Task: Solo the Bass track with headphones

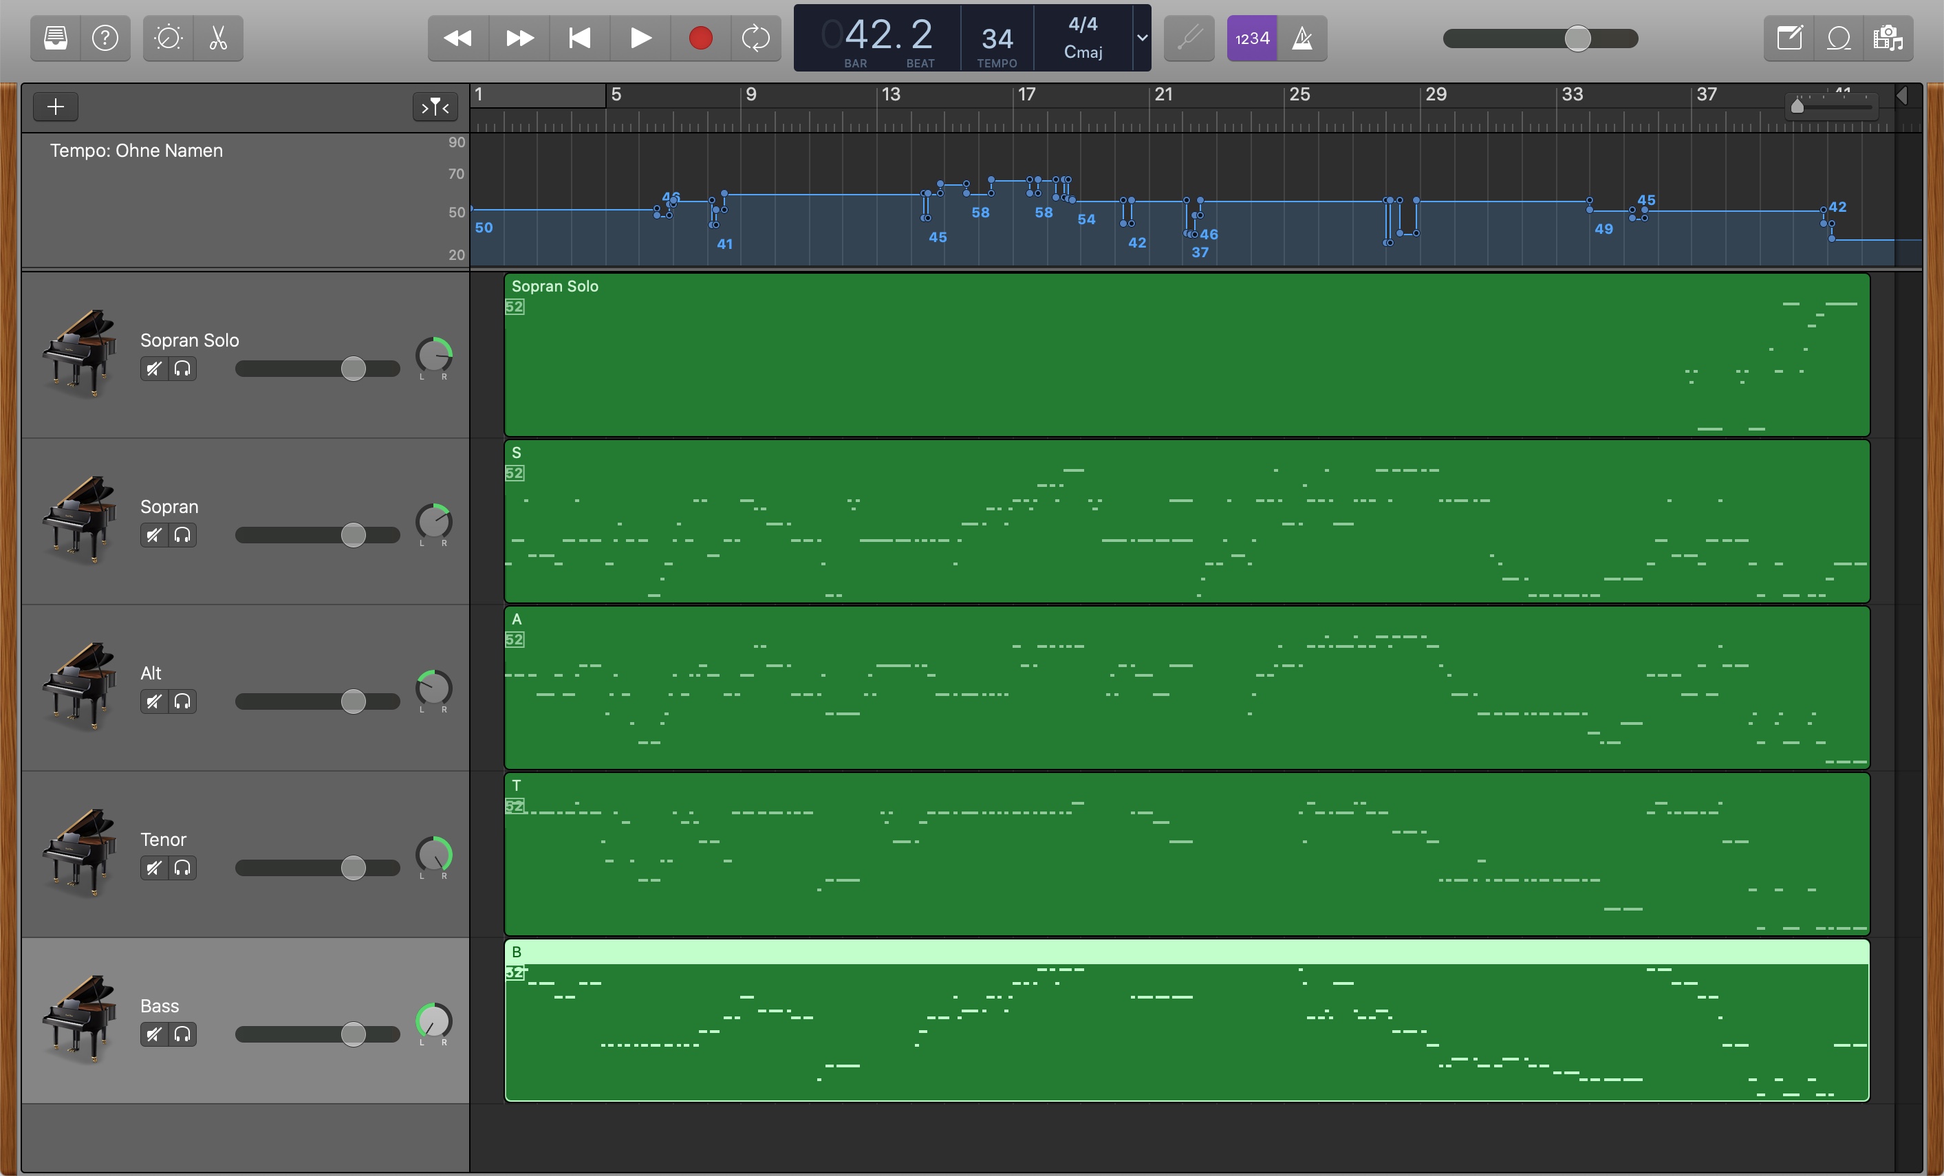Action: click(182, 1034)
